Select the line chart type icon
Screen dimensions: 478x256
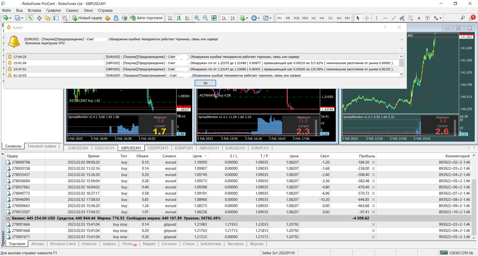(x=187, y=18)
